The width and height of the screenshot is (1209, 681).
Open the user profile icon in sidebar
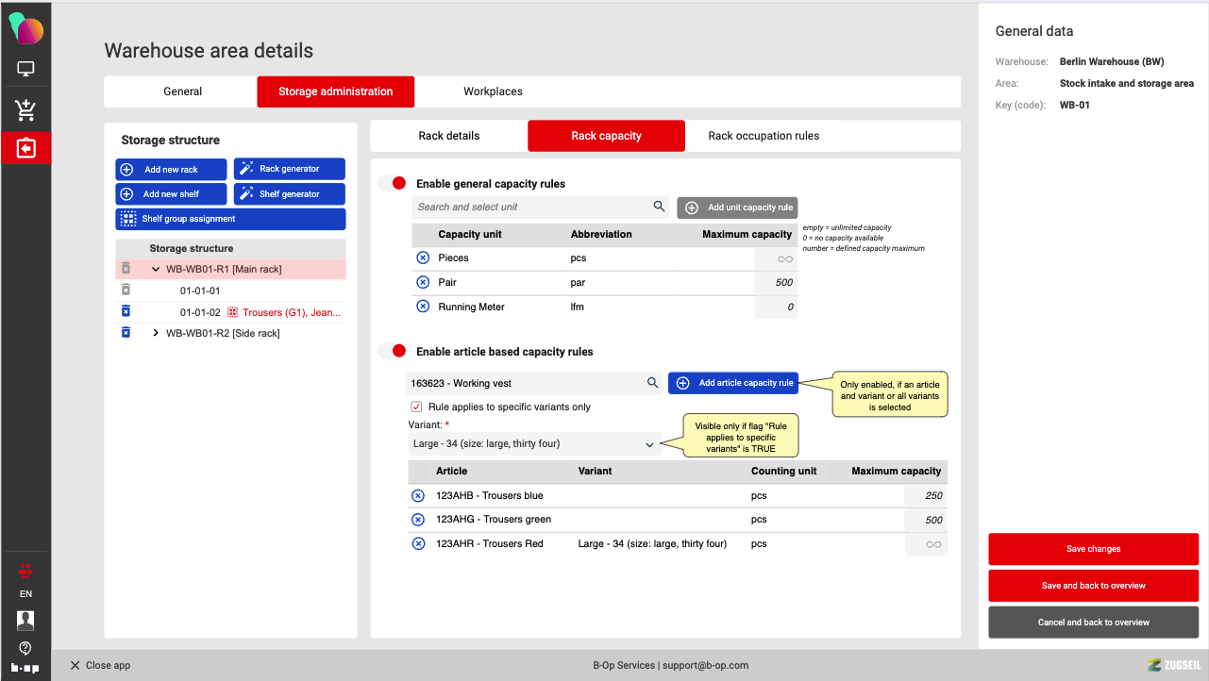[x=25, y=620]
